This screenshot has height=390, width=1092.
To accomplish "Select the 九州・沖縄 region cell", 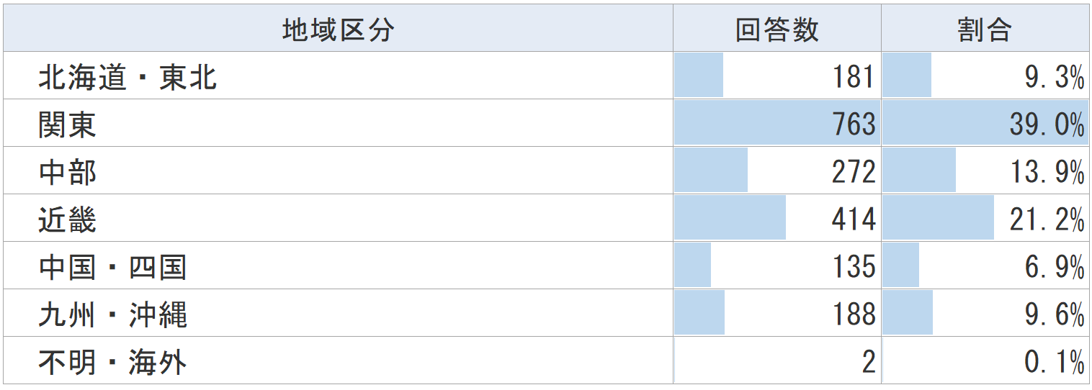I will click(112, 314).
